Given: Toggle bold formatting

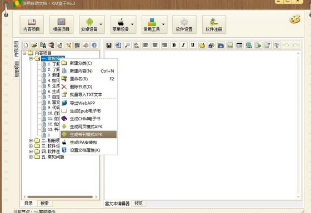Looking at the screenshot, I should [174, 45].
